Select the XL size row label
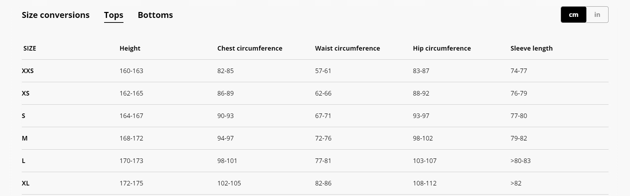The width and height of the screenshot is (630, 196). point(26,183)
